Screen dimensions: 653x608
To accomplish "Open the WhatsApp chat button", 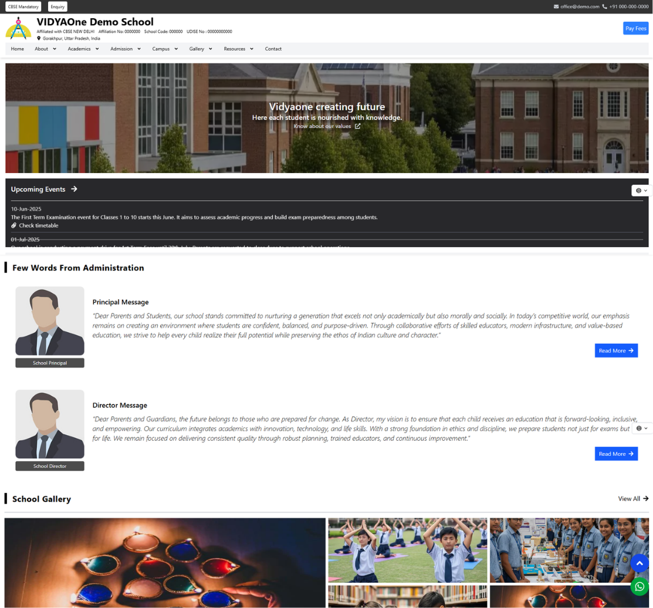I will coord(640,587).
